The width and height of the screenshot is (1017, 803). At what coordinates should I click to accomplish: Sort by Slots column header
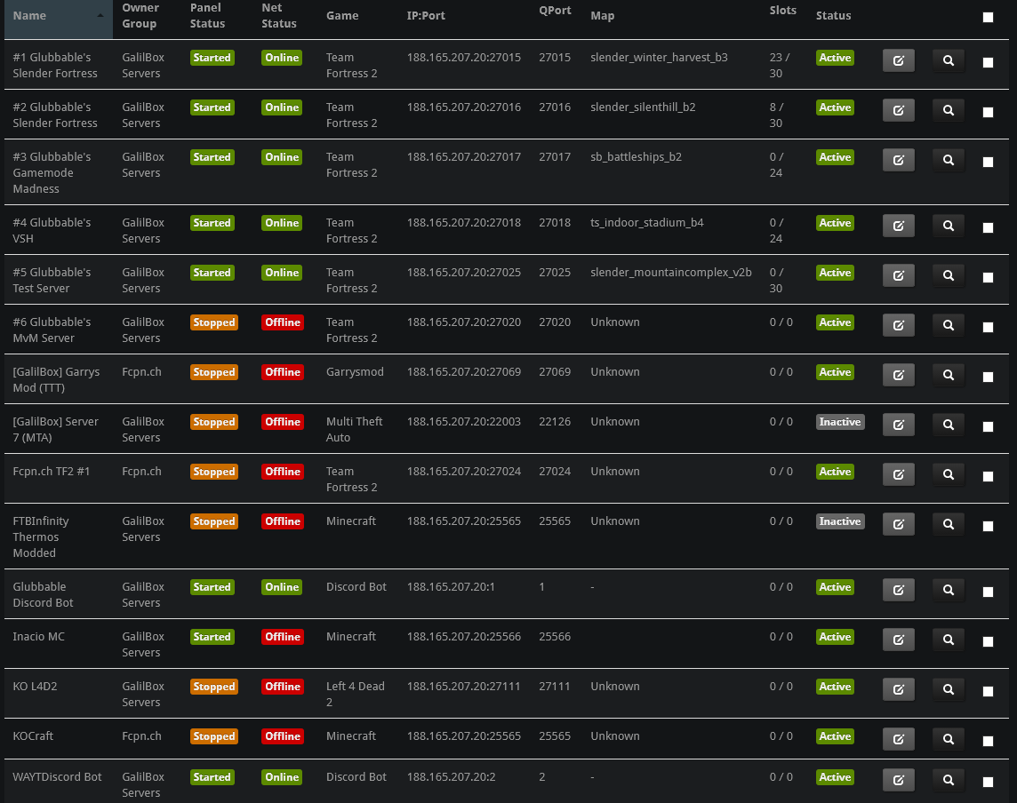click(x=783, y=11)
